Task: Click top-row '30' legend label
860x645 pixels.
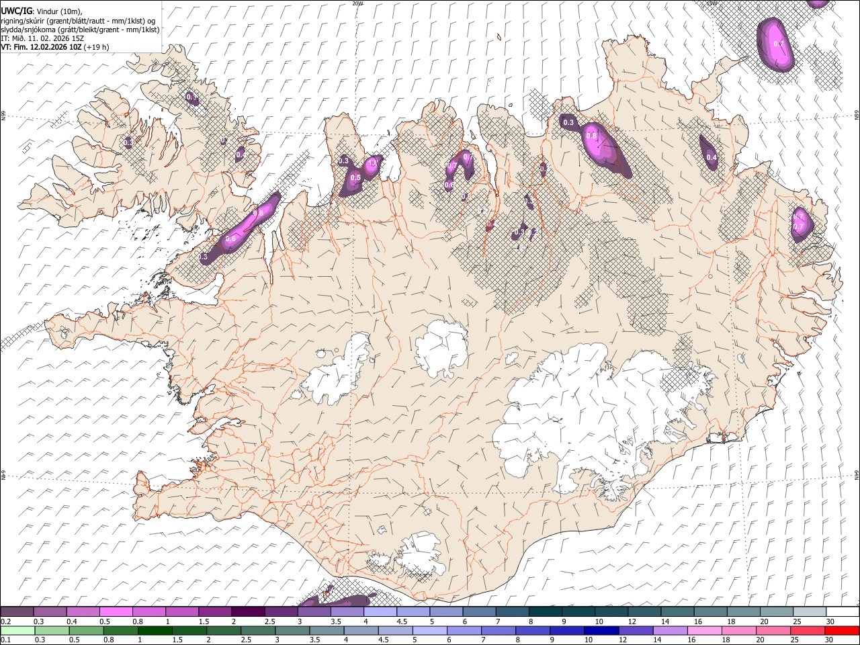Action: tap(830, 621)
